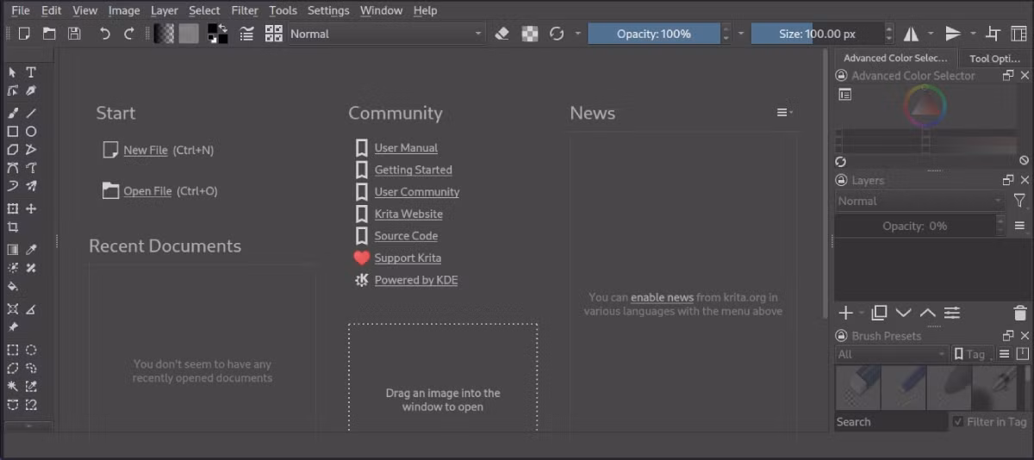Select the Polygon tool
Image resolution: width=1034 pixels, height=460 pixels.
[13, 150]
